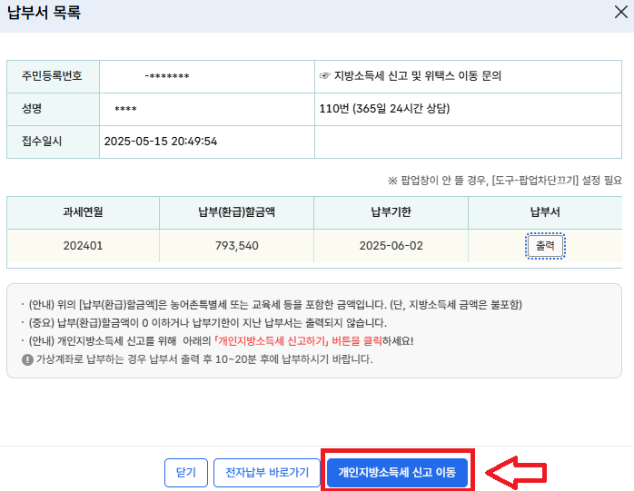Click the 주민등록번호 label

[52, 75]
